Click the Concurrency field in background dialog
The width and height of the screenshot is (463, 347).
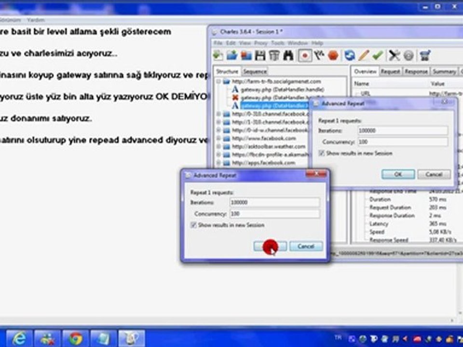[403, 142]
